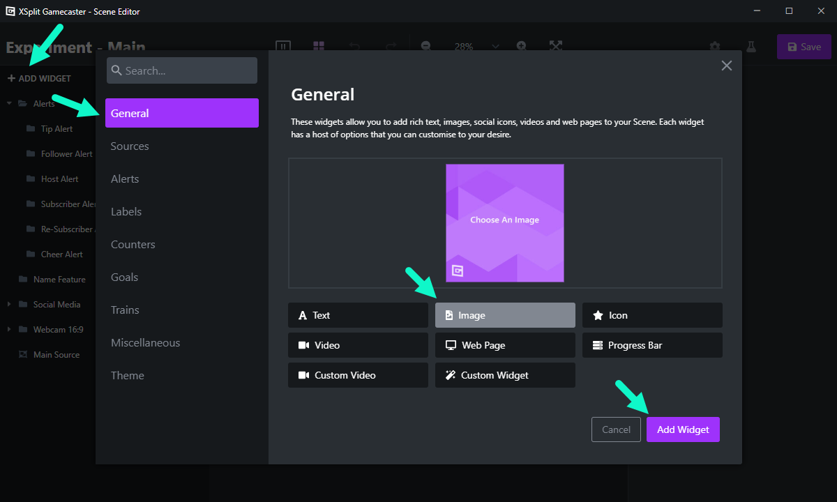Image resolution: width=837 pixels, height=502 pixels.
Task: Choose the Custom Video widget
Action: (x=358, y=375)
